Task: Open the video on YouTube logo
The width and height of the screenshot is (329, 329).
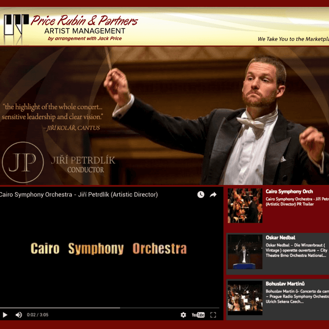Action: 198,315
